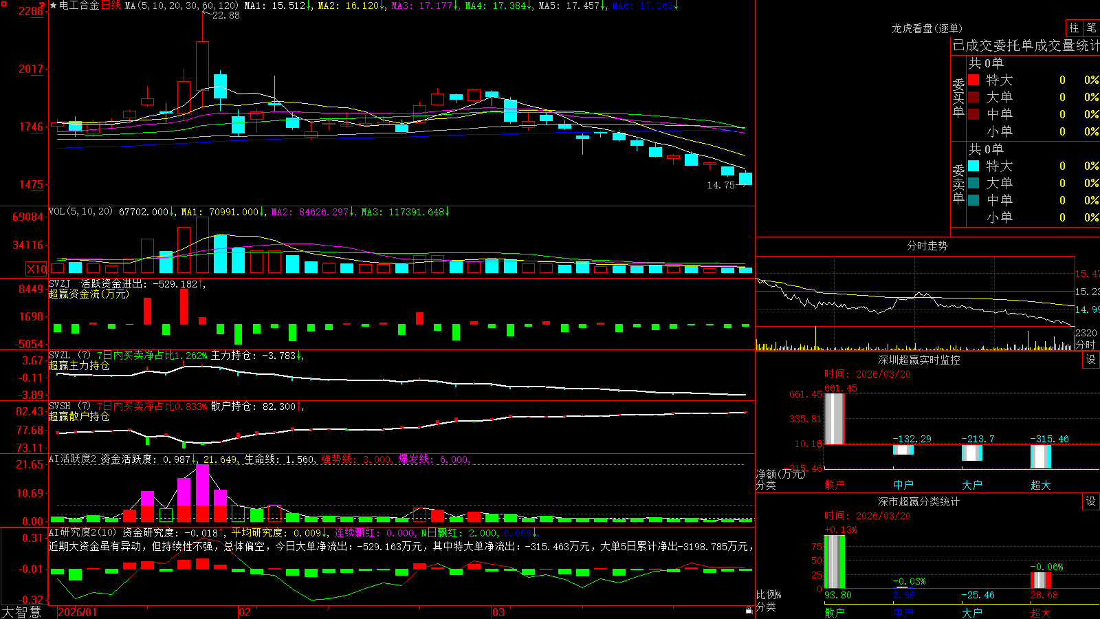Click the 深市超赢分类统计 panel title
Screen dimensions: 1100x619
(x=919, y=501)
